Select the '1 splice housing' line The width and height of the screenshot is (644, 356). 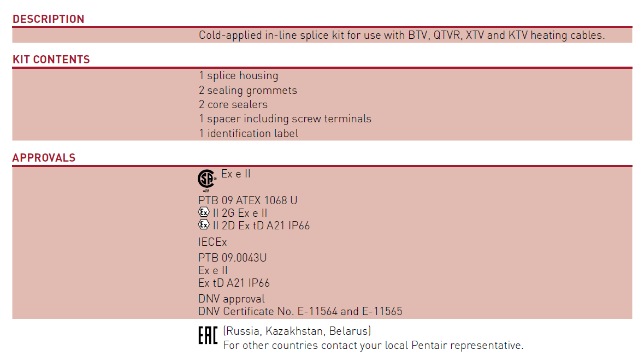(x=239, y=76)
